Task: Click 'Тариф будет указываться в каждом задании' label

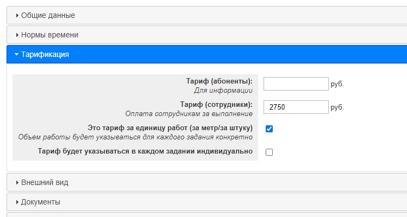Action: click(145, 151)
